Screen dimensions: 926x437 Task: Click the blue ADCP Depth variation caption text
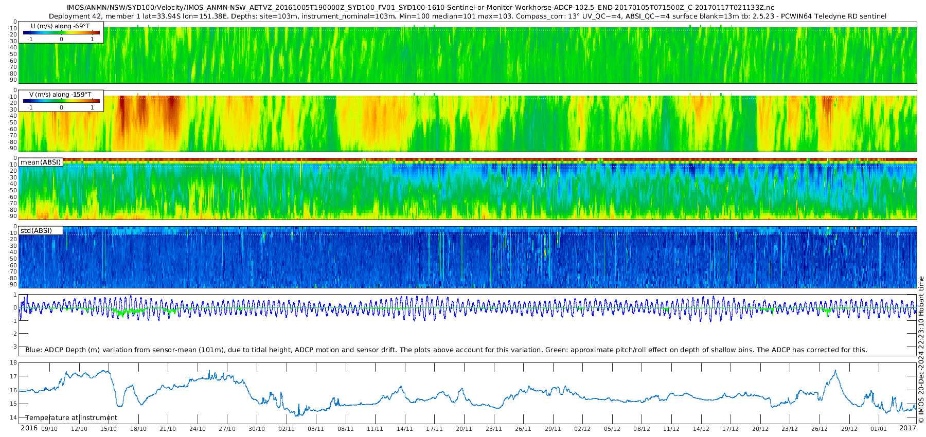pos(446,350)
